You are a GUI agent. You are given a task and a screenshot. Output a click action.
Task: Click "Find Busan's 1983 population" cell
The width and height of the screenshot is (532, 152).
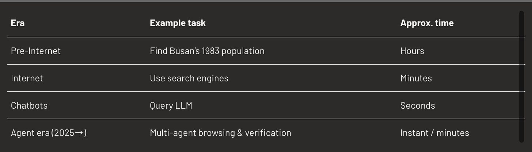coord(207,51)
